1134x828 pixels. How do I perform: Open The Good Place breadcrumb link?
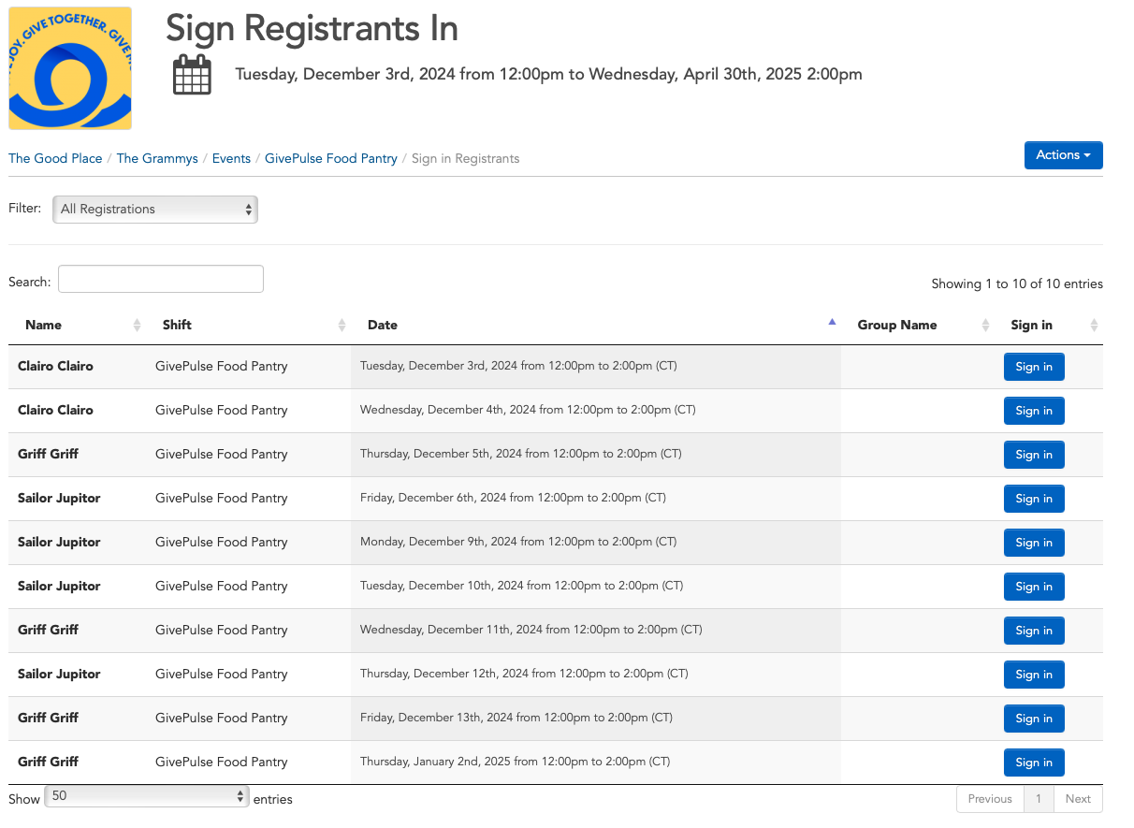point(55,159)
